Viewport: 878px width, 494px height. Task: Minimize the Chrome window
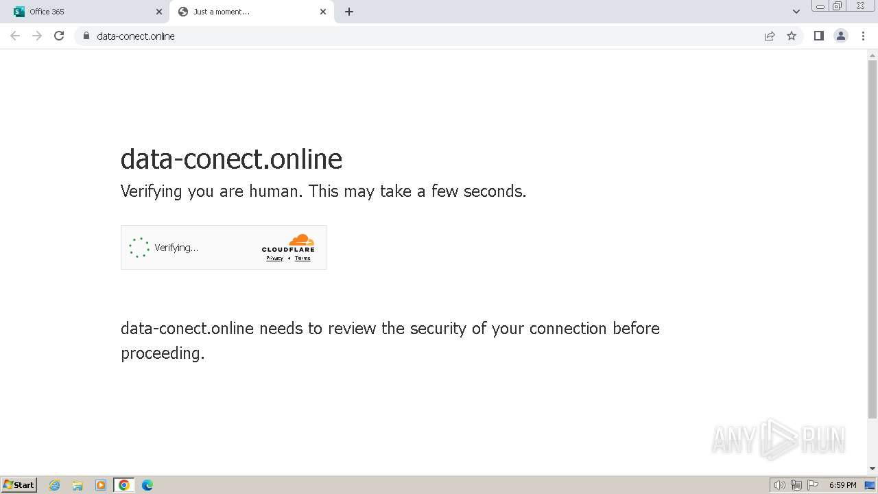[x=820, y=6]
